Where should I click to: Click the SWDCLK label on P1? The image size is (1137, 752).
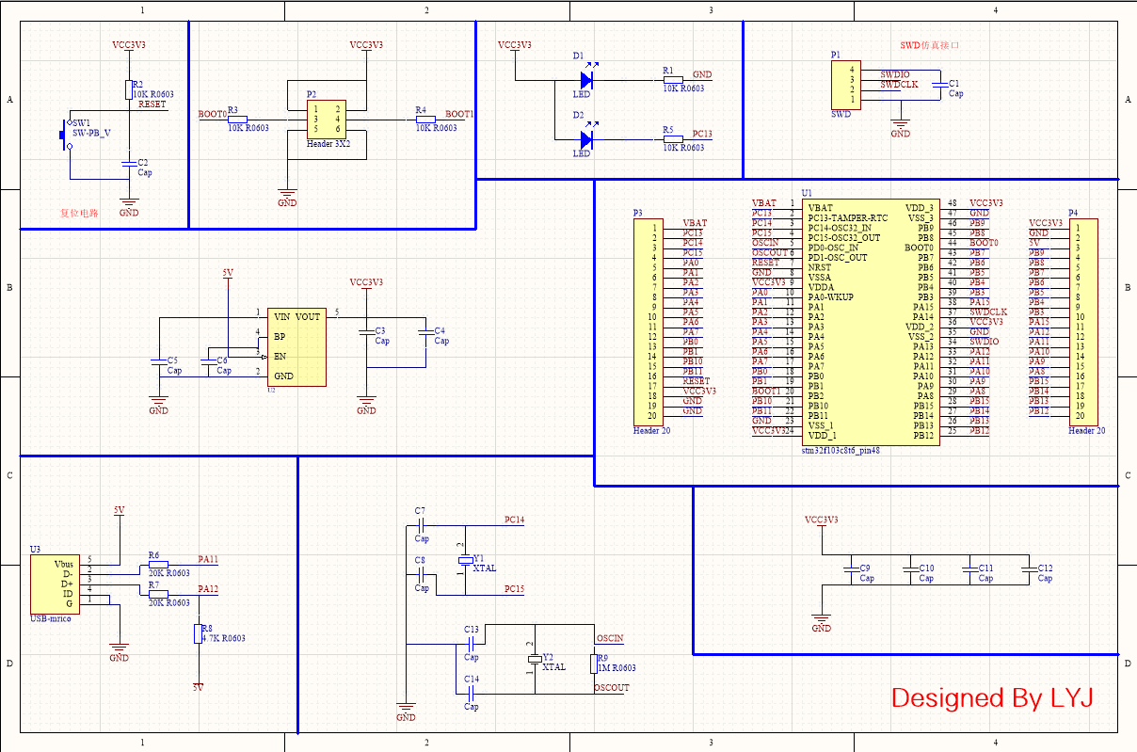[x=899, y=85]
